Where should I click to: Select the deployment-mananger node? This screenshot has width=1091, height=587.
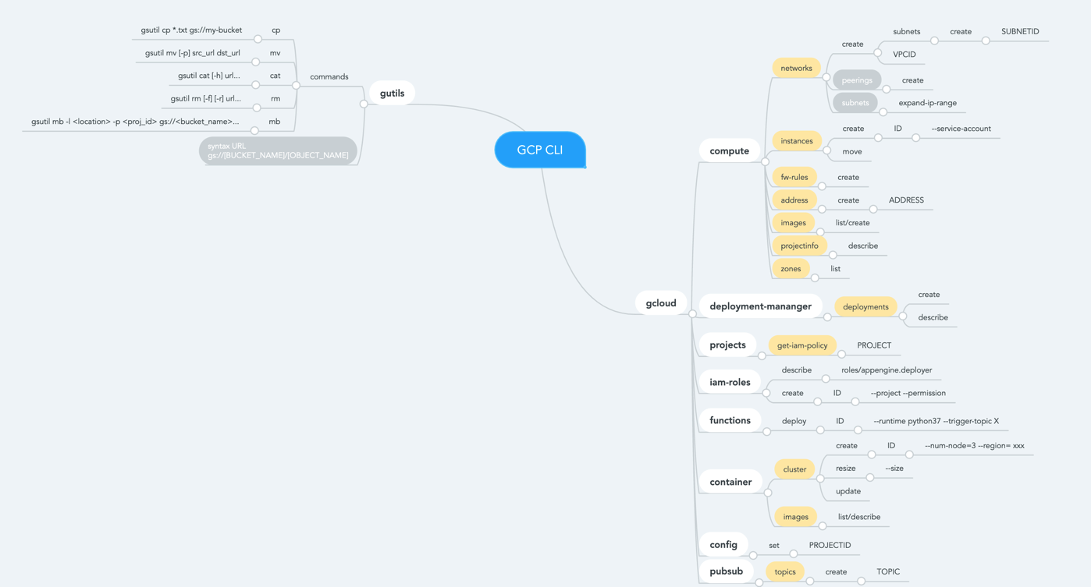pyautogui.click(x=760, y=306)
